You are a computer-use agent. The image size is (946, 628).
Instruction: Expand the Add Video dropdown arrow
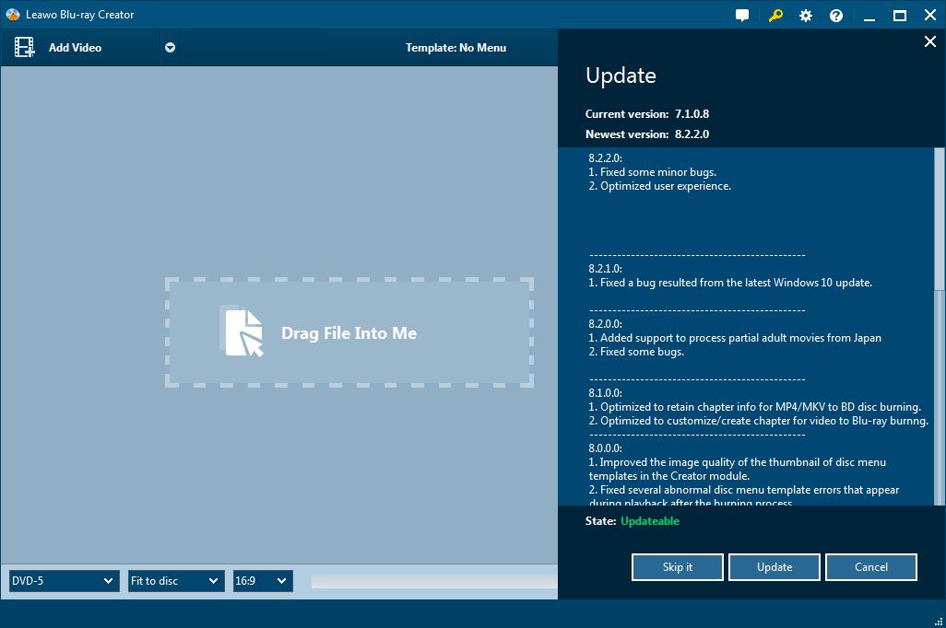click(171, 48)
